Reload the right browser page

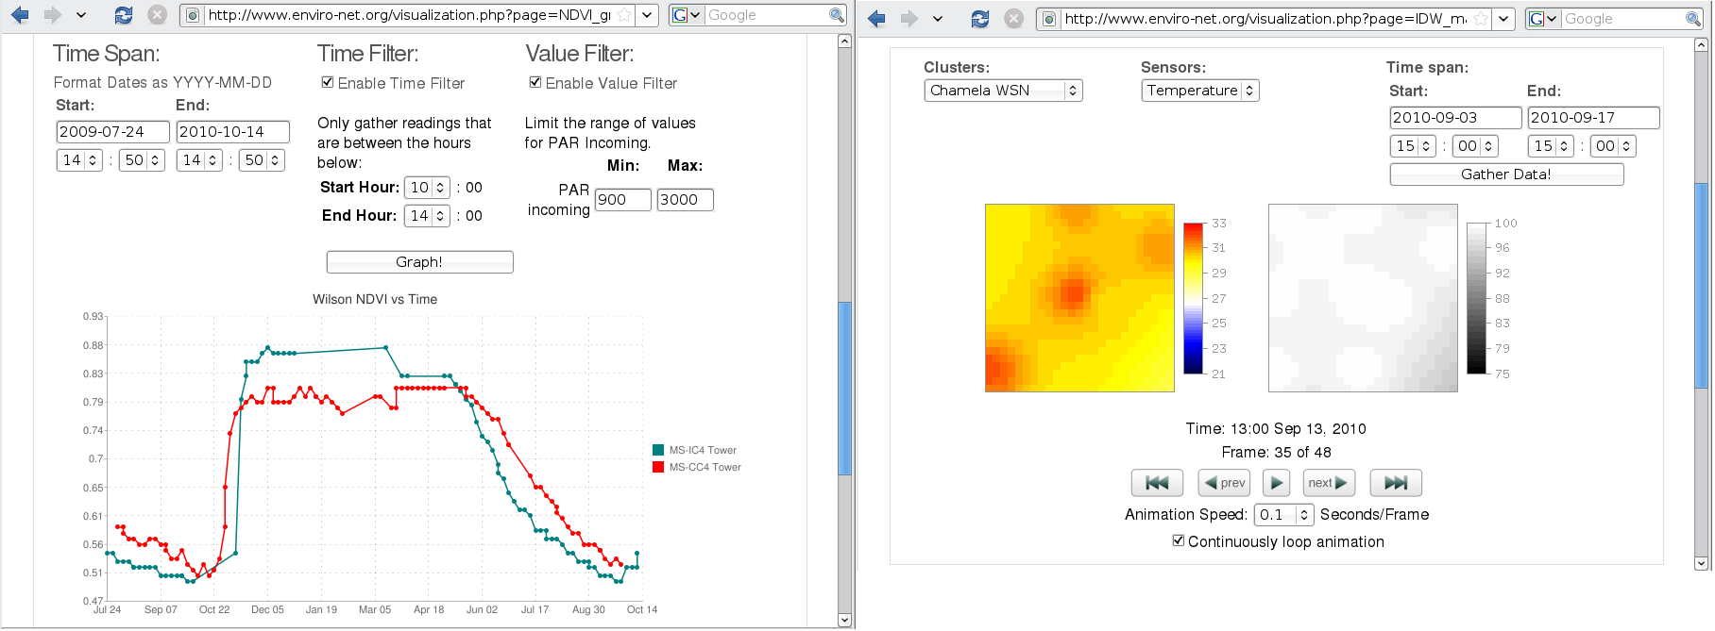click(980, 19)
